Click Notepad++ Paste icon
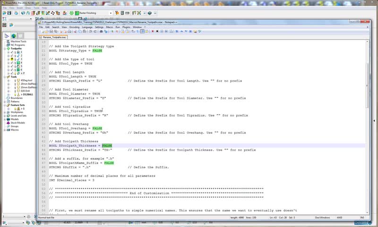 tap(85, 31)
